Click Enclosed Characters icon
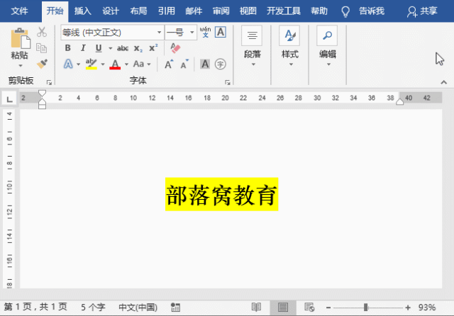This screenshot has width=454, height=316. pyautogui.click(x=221, y=64)
